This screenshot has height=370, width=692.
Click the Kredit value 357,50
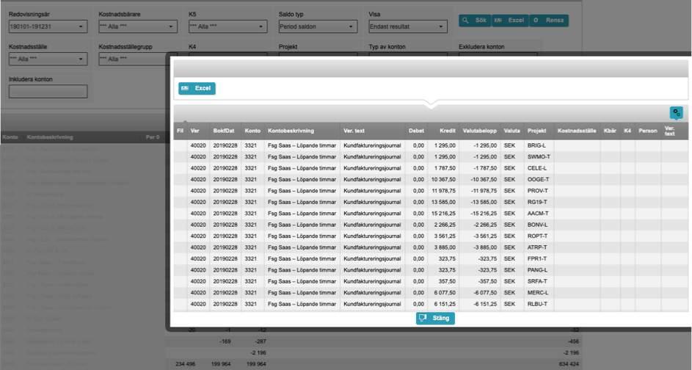pos(447,281)
